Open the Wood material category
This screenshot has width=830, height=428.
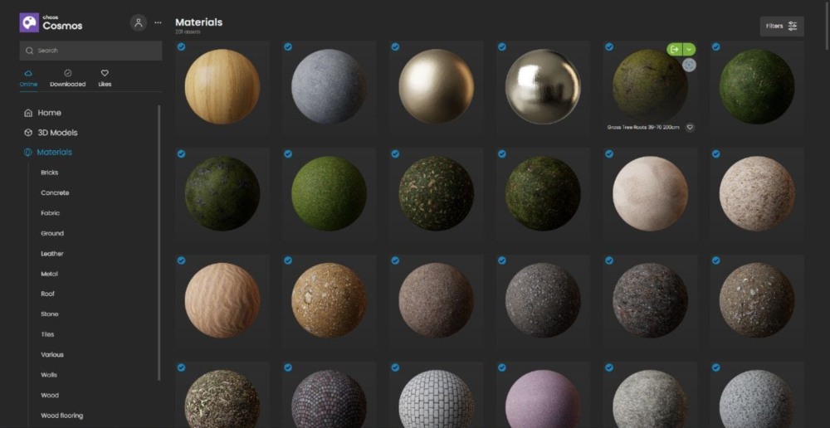point(50,395)
